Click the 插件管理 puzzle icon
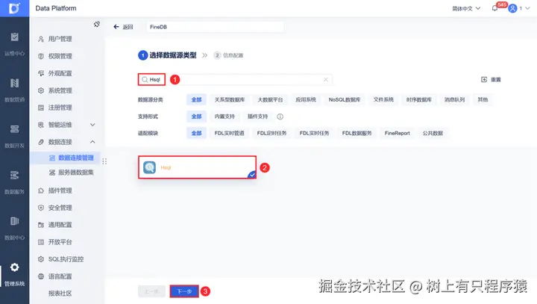Viewport: 537px width, 304px height. click(41, 190)
